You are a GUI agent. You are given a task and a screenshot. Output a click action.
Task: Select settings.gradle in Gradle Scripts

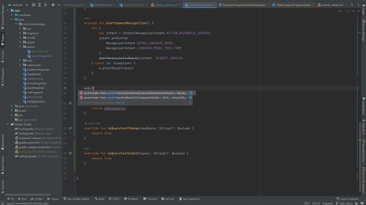coord(36,157)
